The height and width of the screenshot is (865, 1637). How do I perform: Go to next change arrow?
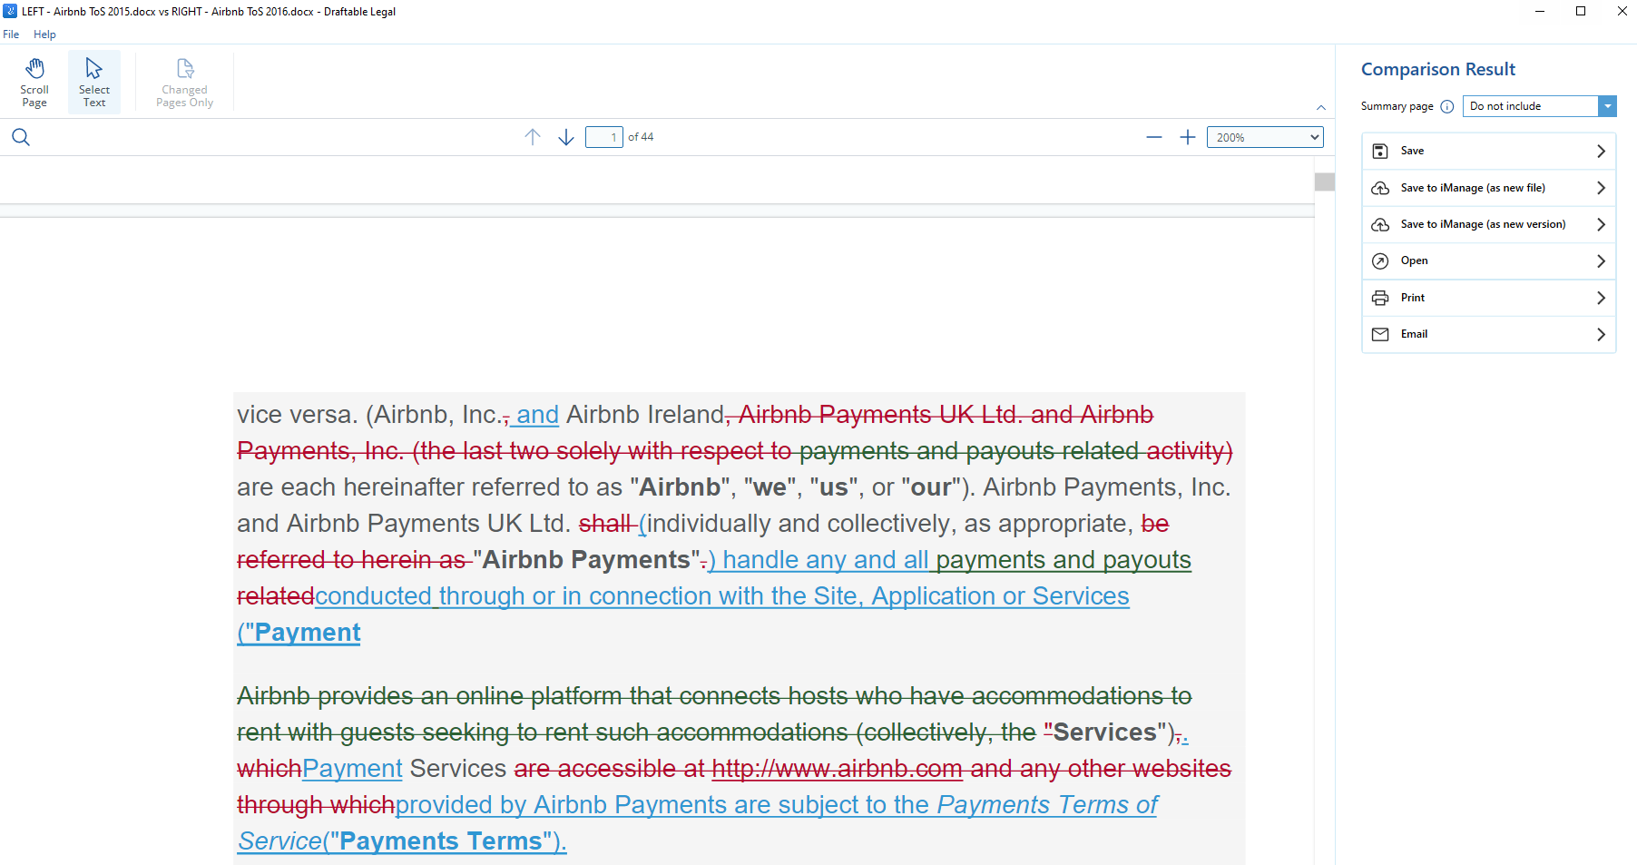click(x=566, y=137)
